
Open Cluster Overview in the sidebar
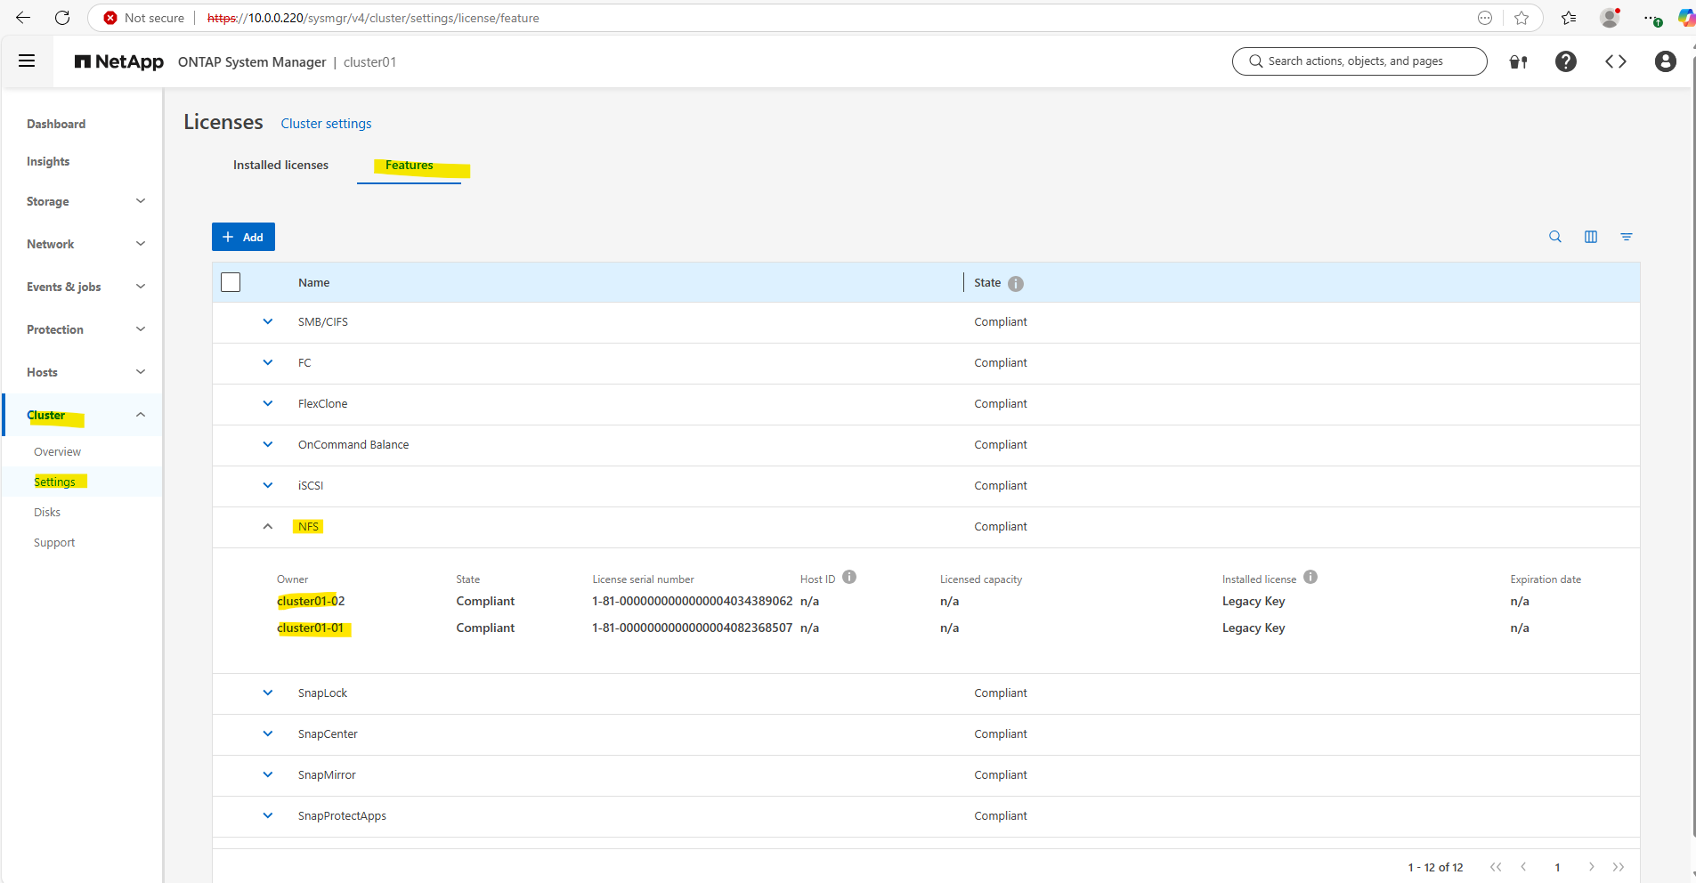click(57, 451)
